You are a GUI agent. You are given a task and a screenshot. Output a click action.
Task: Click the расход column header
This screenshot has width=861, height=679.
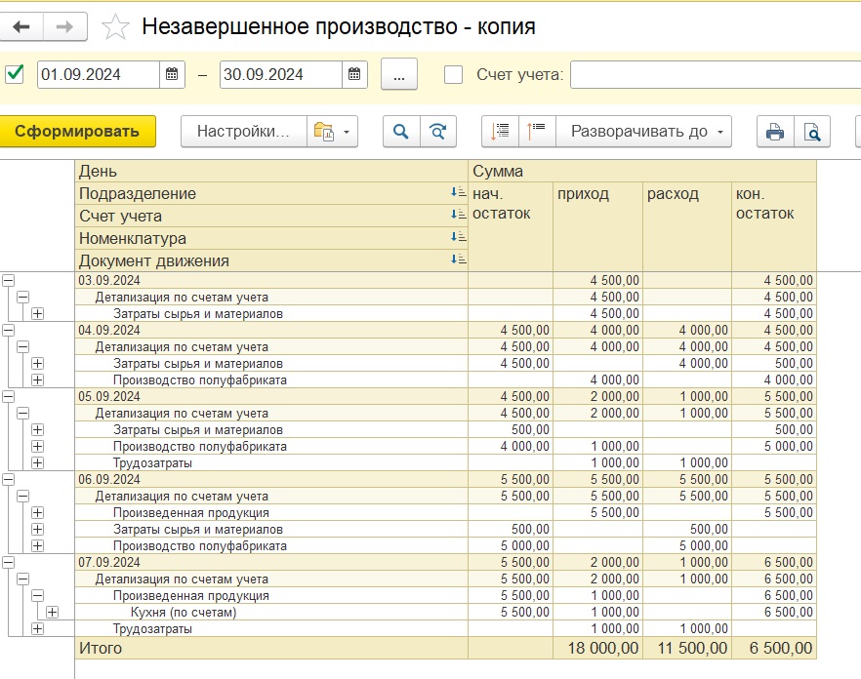pyautogui.click(x=687, y=226)
